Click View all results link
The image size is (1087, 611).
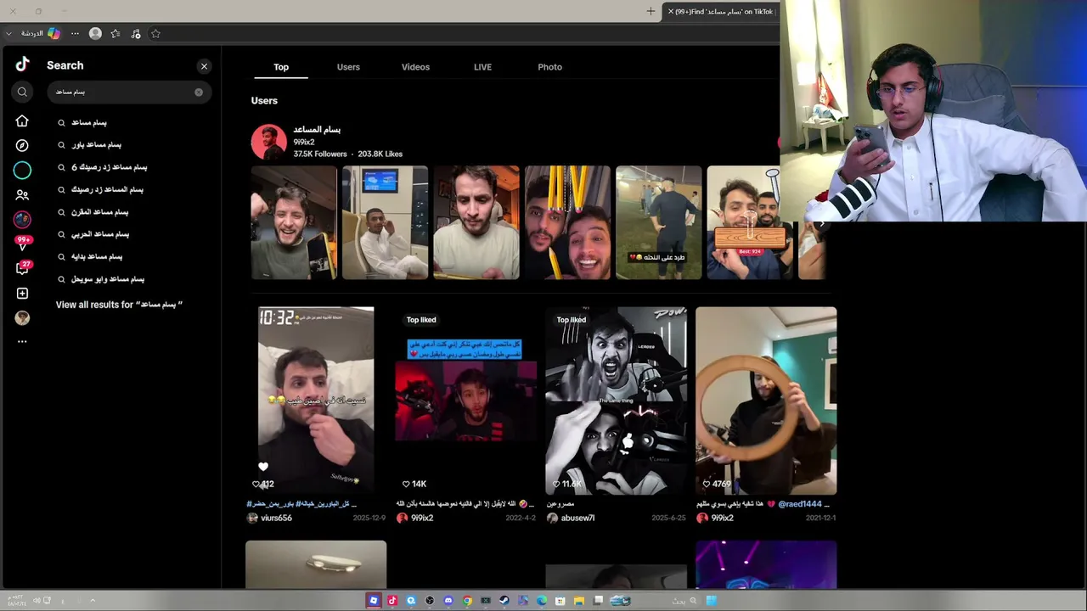[x=120, y=305]
